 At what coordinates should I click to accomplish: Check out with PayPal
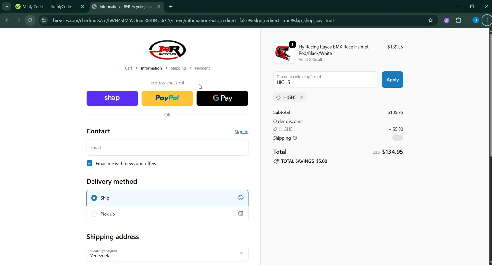pyautogui.click(x=167, y=98)
